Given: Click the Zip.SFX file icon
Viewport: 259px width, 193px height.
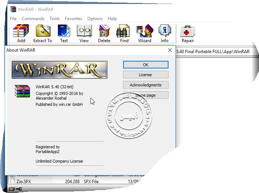Looking at the screenshot, I should (13, 181).
